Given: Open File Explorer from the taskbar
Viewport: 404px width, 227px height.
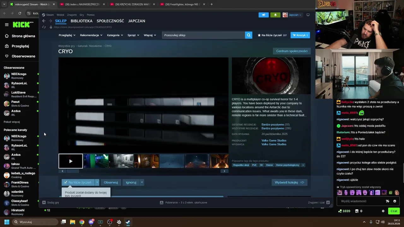Looking at the screenshot, I should 73,222.
